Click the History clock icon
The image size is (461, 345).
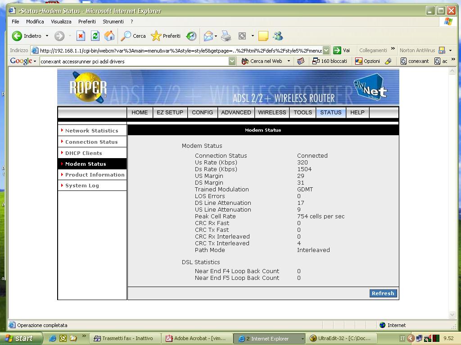(x=191, y=36)
